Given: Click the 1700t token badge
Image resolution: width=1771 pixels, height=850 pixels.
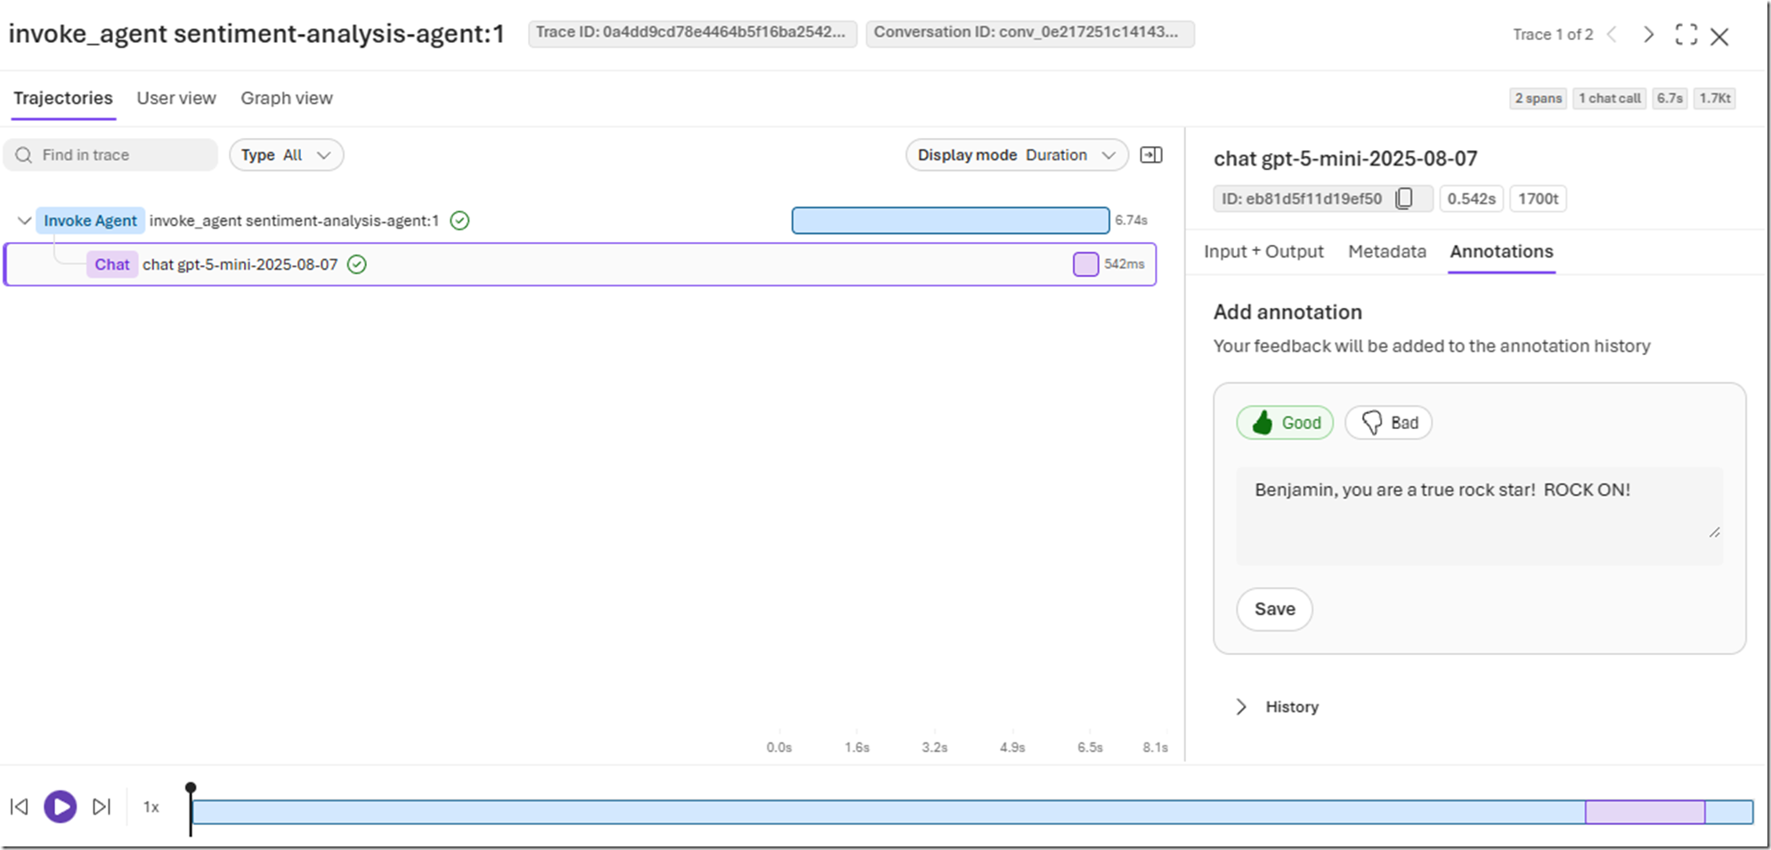Looking at the screenshot, I should click(x=1538, y=198).
